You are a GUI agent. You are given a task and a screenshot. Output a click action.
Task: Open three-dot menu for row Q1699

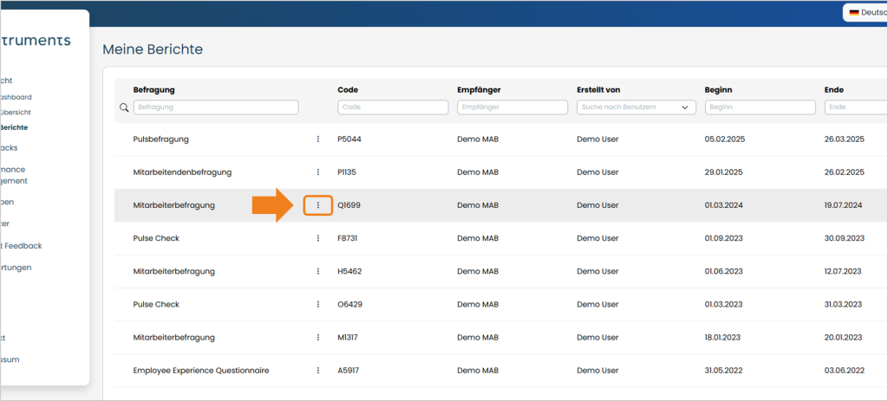[x=317, y=205]
